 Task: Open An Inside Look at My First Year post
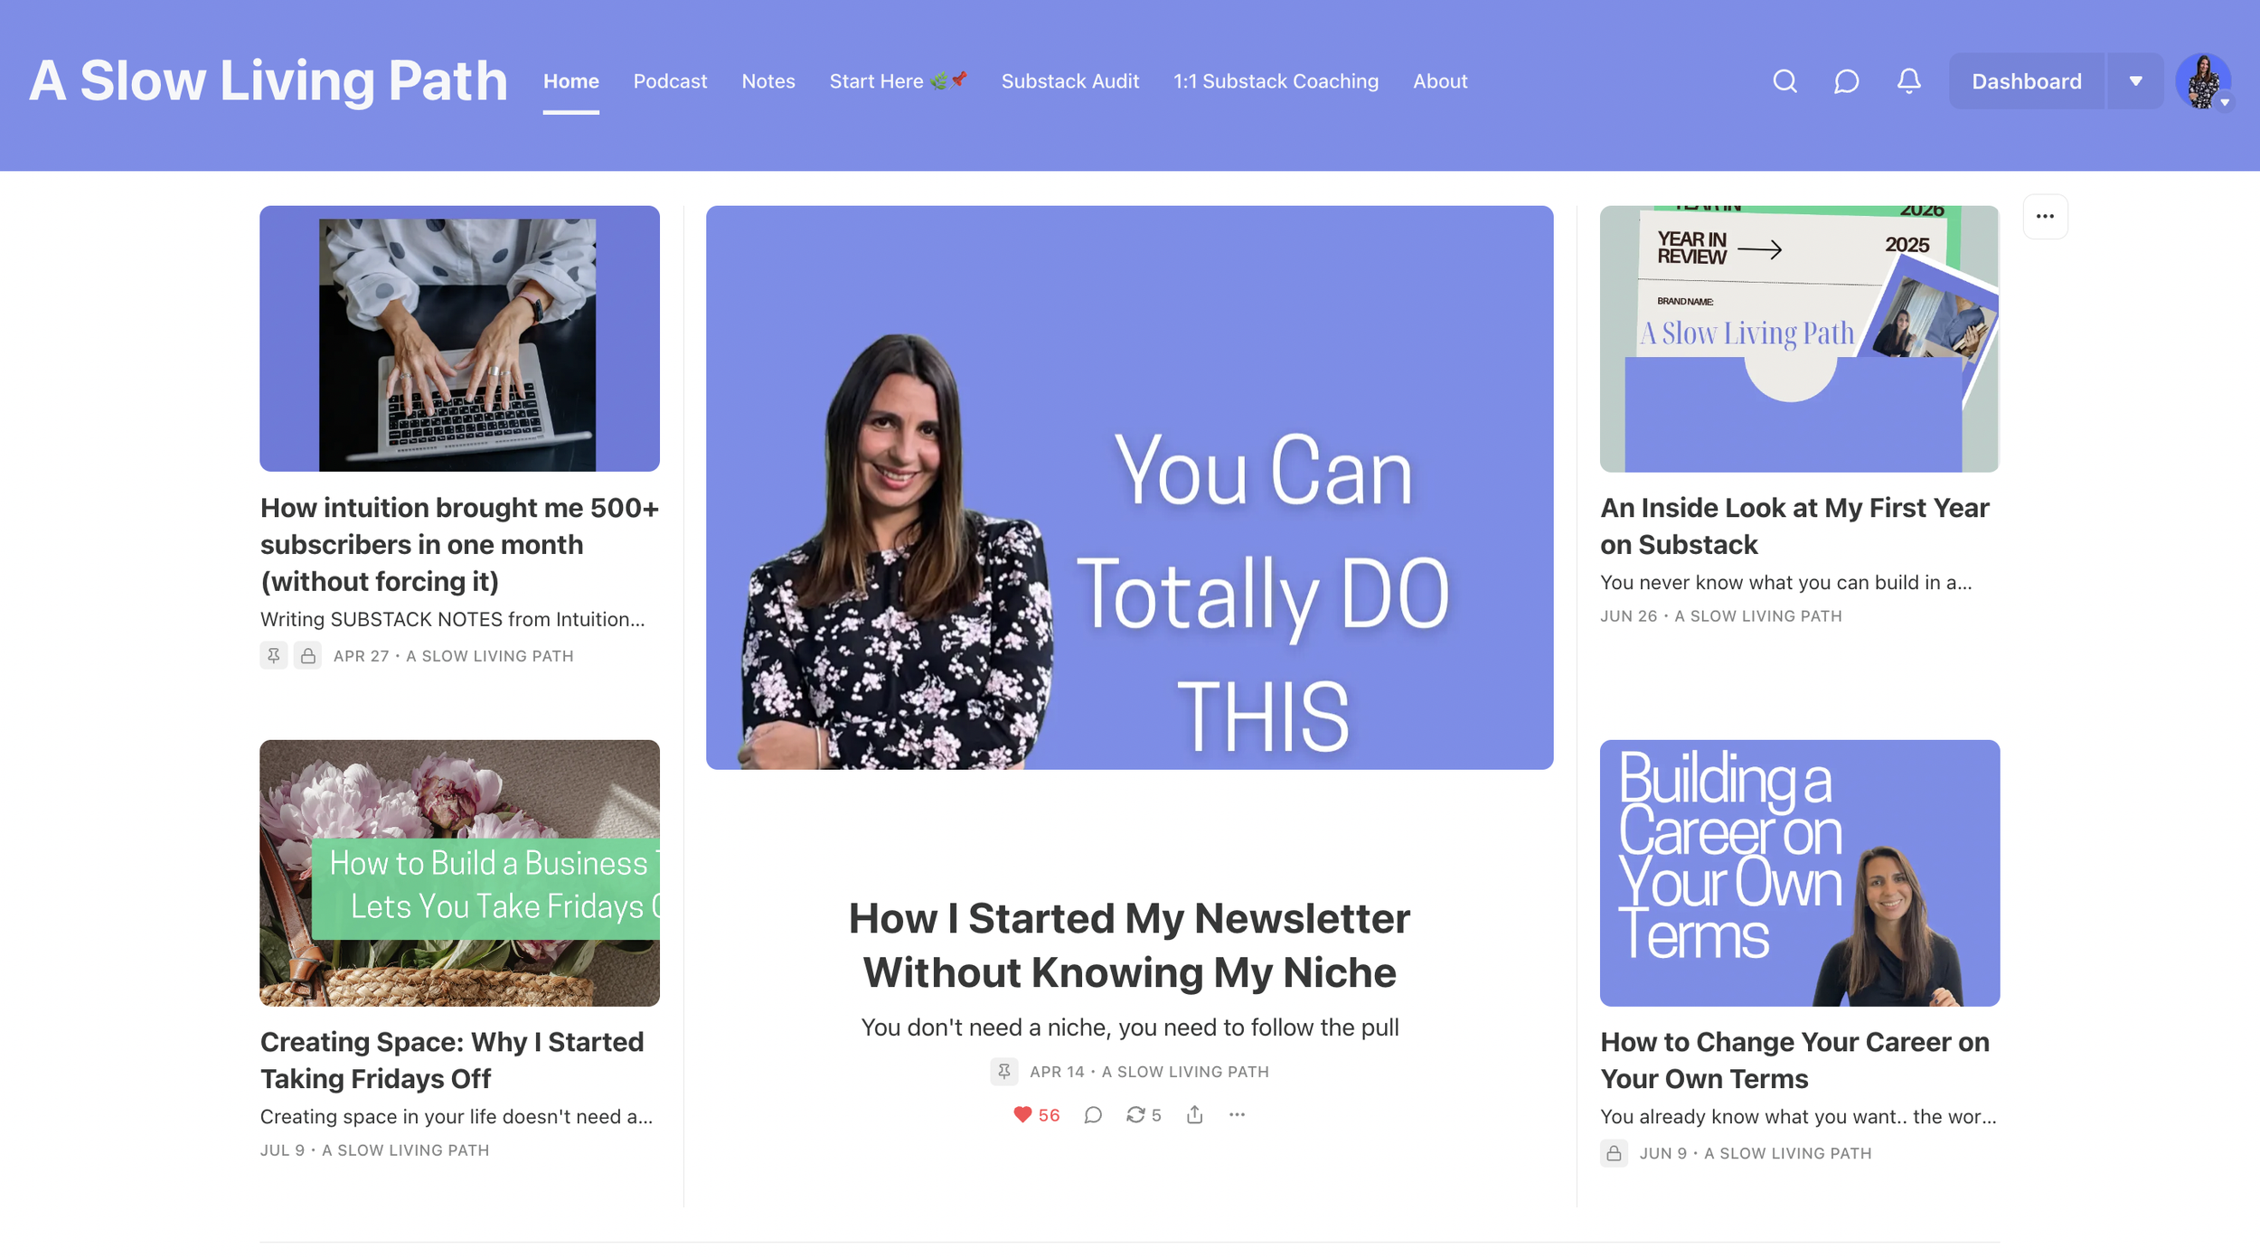pyautogui.click(x=1794, y=526)
